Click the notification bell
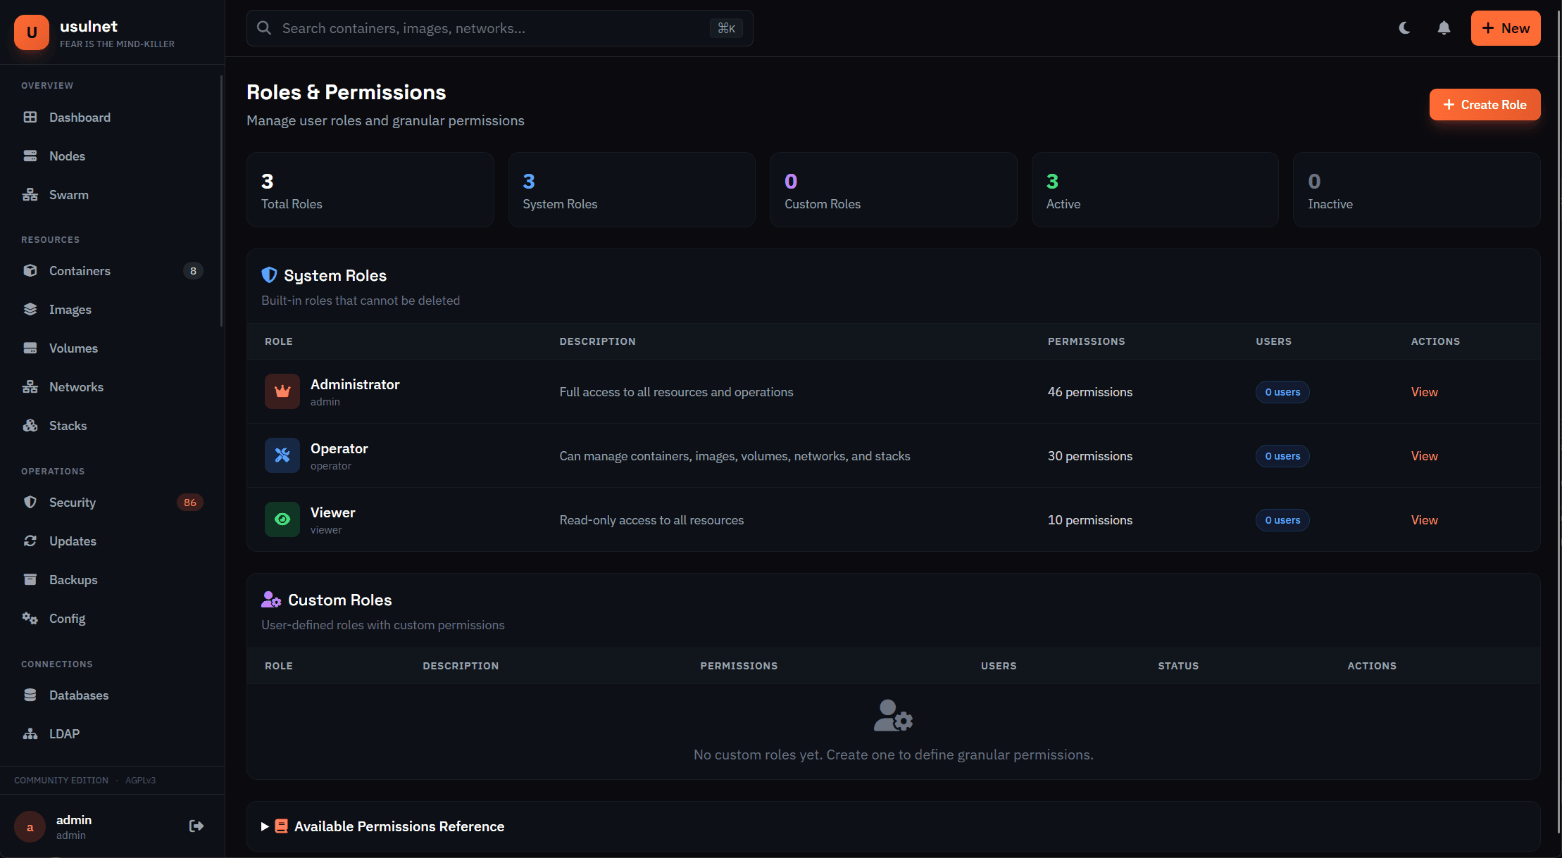This screenshot has height=858, width=1562. [x=1444, y=28]
